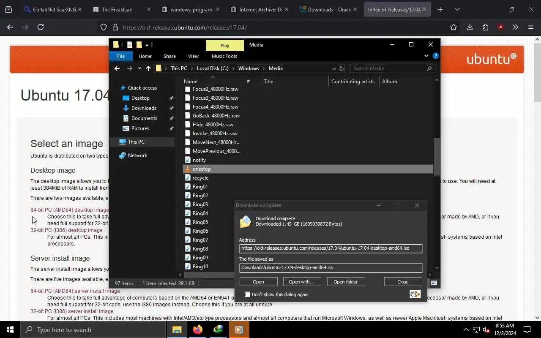
Task: Open Firefox from the taskbar
Action: [x=197, y=330]
